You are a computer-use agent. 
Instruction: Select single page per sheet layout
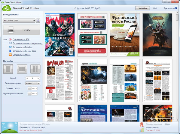8,69
